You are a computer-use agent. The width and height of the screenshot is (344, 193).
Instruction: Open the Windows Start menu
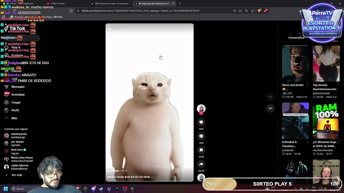[6, 189]
